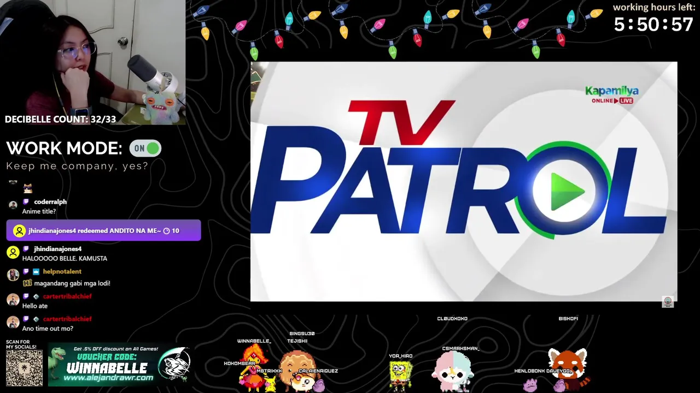Click the TV Patrol video window
This screenshot has width=700, height=393.
[x=464, y=181]
